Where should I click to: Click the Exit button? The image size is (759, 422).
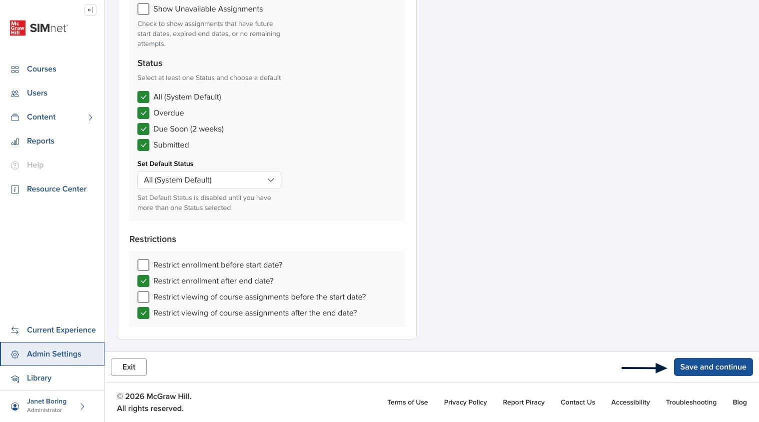pyautogui.click(x=129, y=367)
